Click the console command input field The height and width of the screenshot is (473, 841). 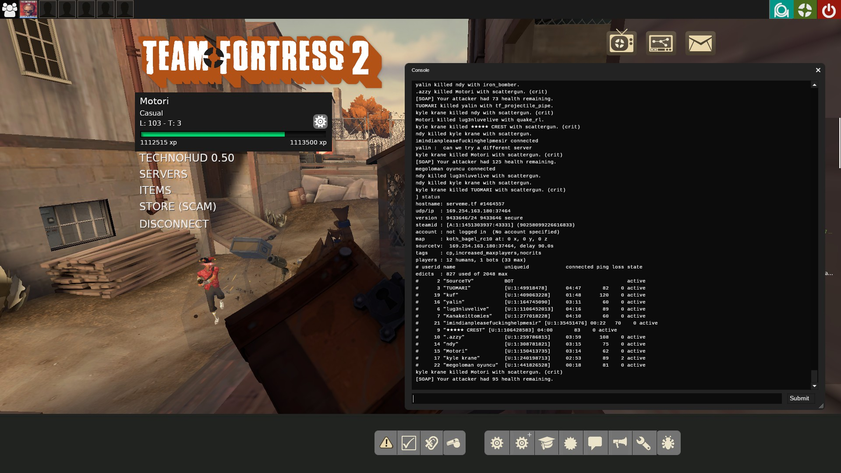(x=597, y=398)
